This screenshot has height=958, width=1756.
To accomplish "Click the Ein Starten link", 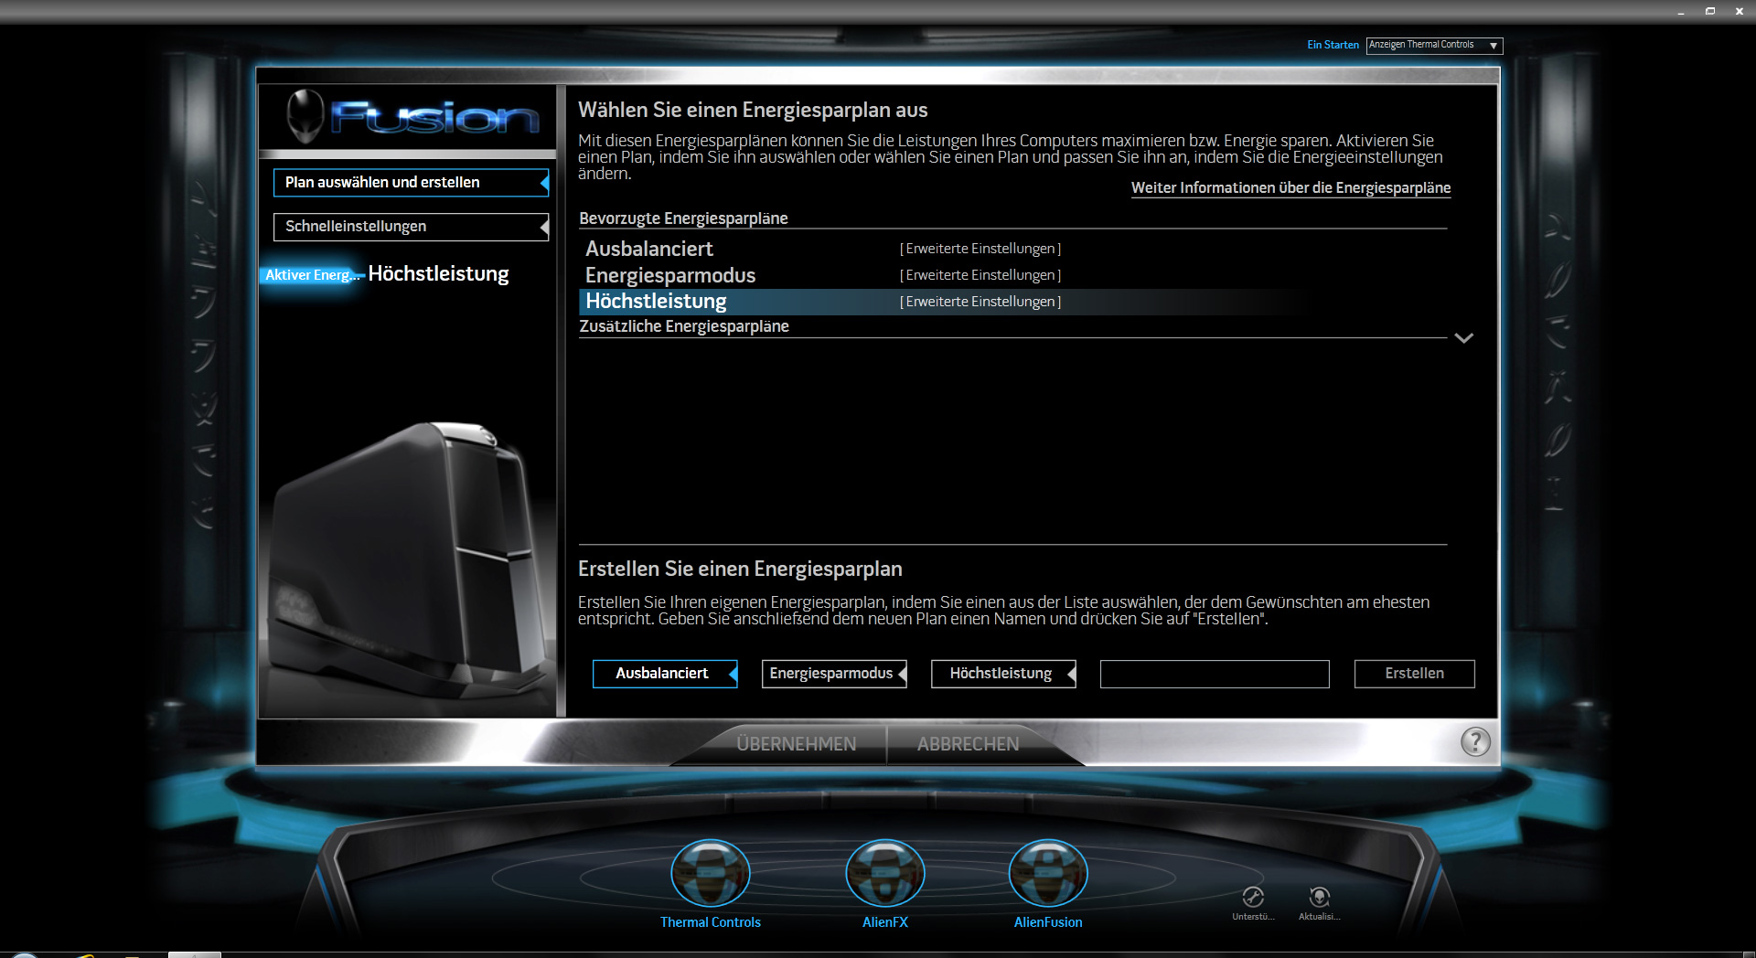I will [1333, 45].
